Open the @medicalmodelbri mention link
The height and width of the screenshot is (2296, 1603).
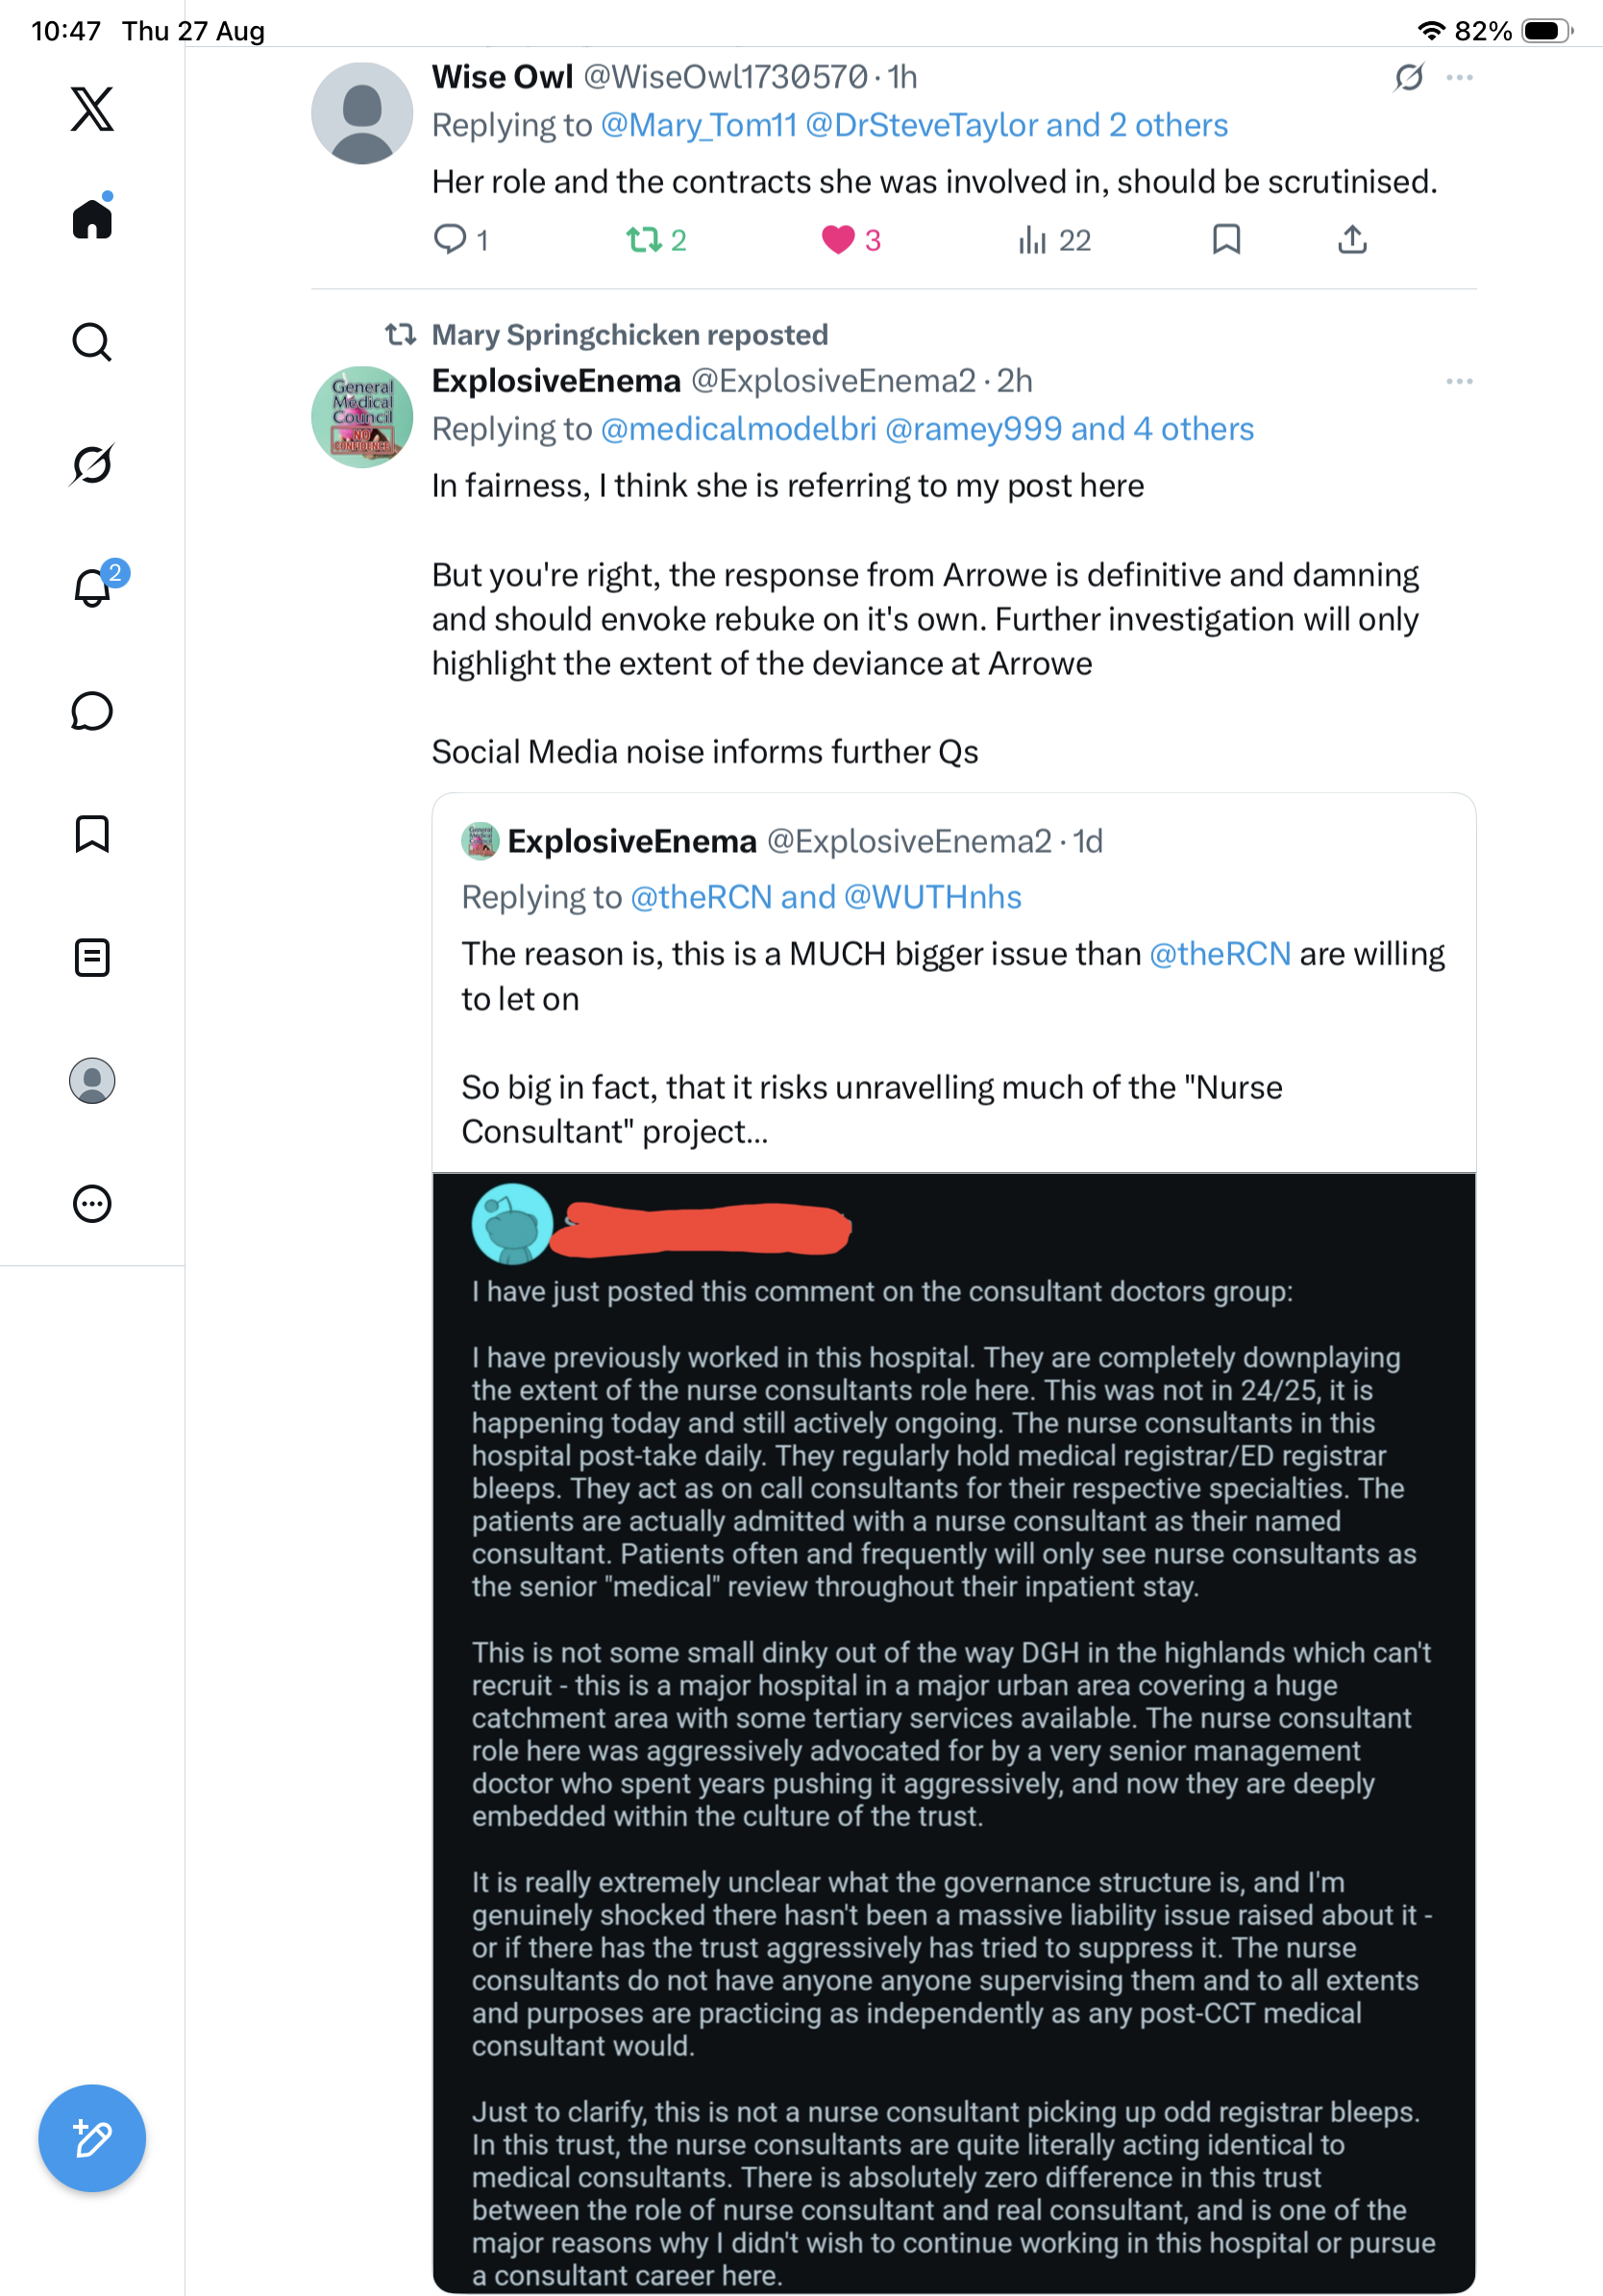click(738, 429)
